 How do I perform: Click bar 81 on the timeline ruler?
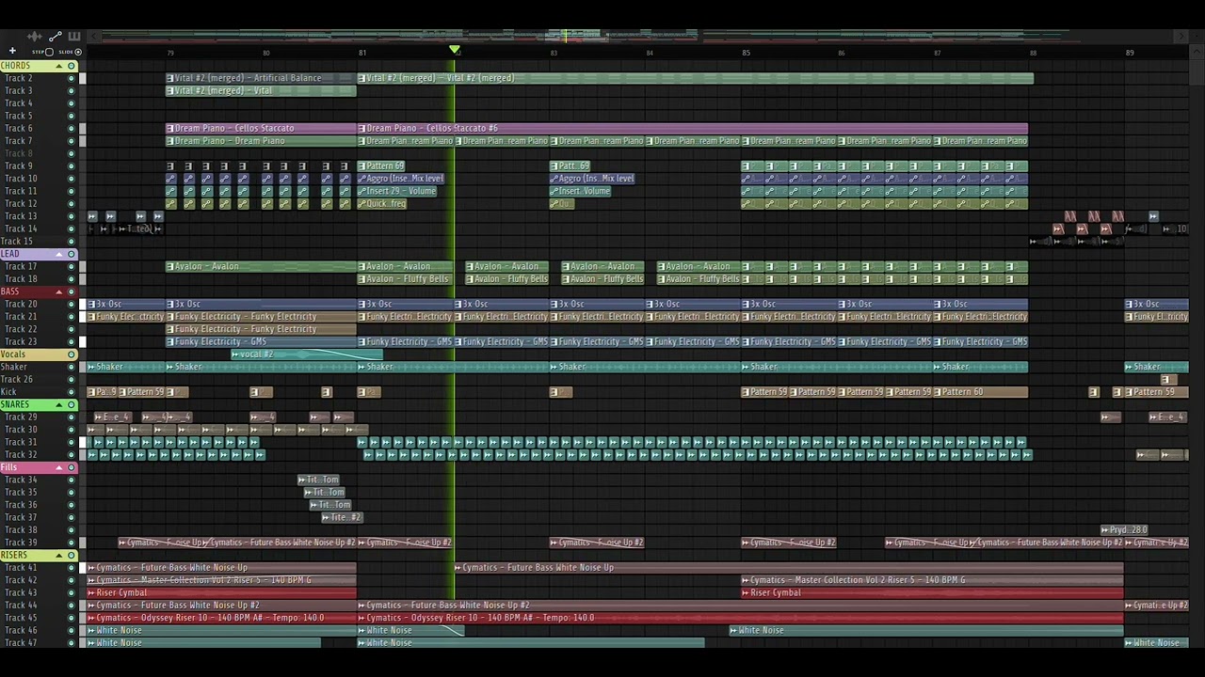point(361,53)
